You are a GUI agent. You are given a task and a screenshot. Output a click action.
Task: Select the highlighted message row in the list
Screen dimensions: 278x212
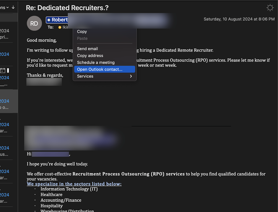9,101
